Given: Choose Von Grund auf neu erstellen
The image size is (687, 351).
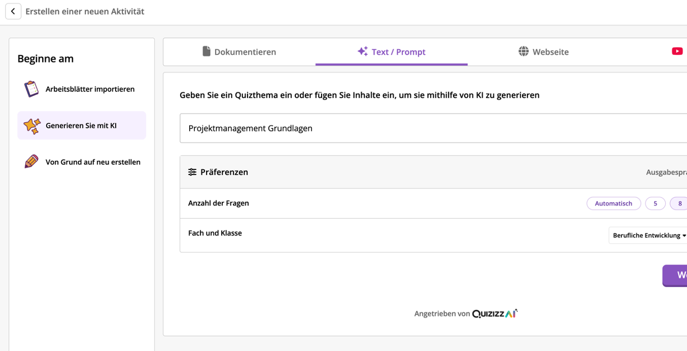Looking at the screenshot, I should [93, 162].
